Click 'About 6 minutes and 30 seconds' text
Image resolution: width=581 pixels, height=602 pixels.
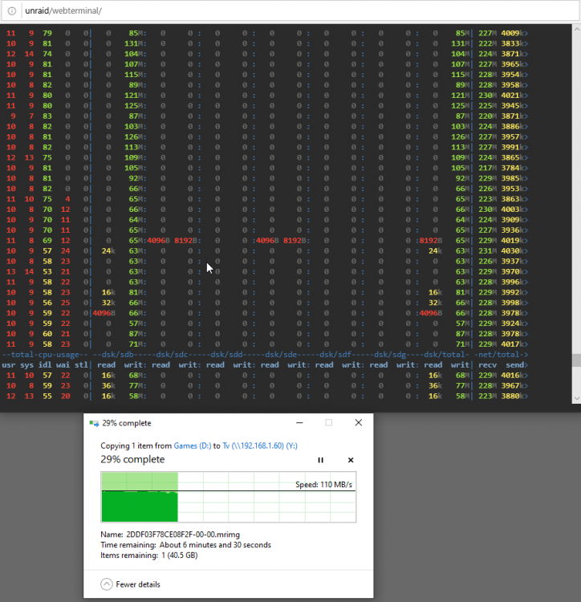(x=215, y=545)
